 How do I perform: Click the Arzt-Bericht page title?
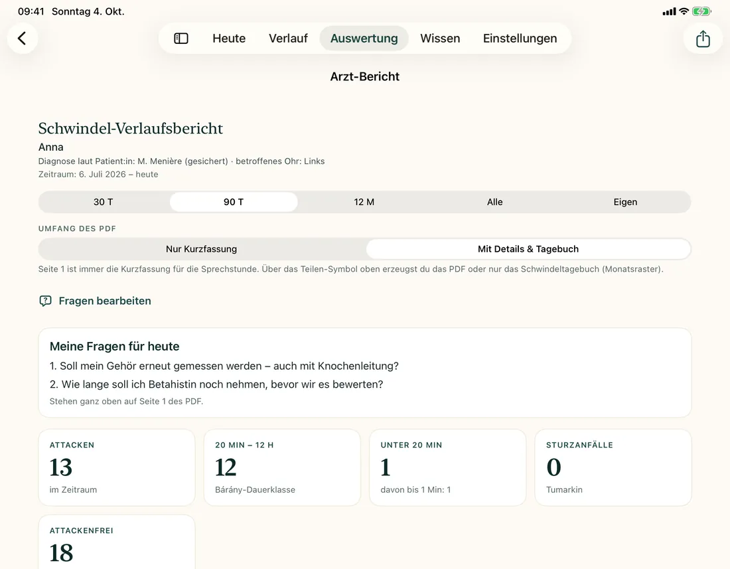[364, 76]
